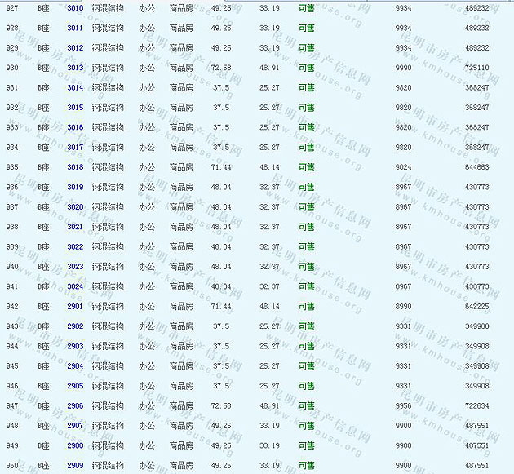Select the 可售 status for row 942
This screenshot has width=514, height=474.
(306, 307)
